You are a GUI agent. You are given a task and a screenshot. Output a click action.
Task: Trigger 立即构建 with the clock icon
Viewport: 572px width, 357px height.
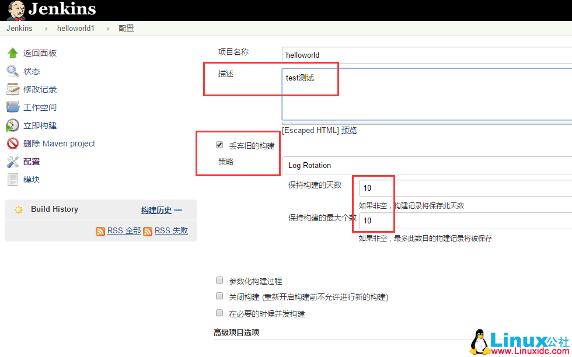tap(13, 125)
